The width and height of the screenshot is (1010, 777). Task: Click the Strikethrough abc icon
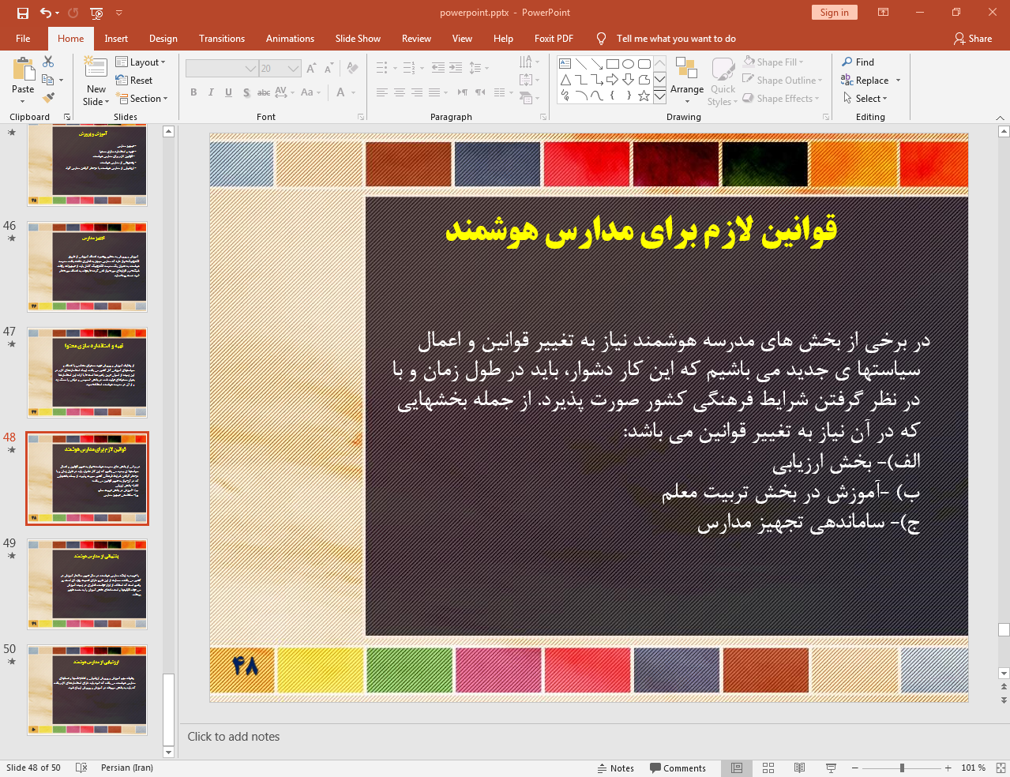pyautogui.click(x=264, y=92)
